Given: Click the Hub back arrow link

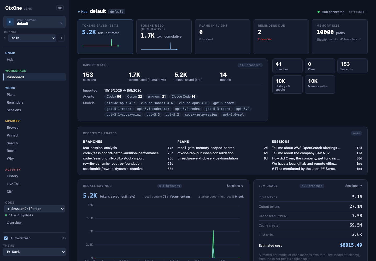Looking at the screenshot, I should point(83,12).
